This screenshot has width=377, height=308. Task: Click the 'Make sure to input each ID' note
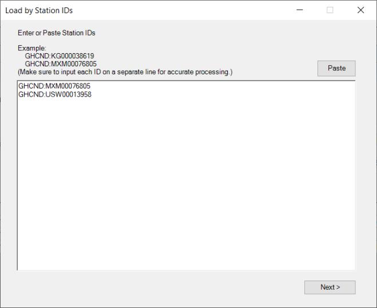125,72
